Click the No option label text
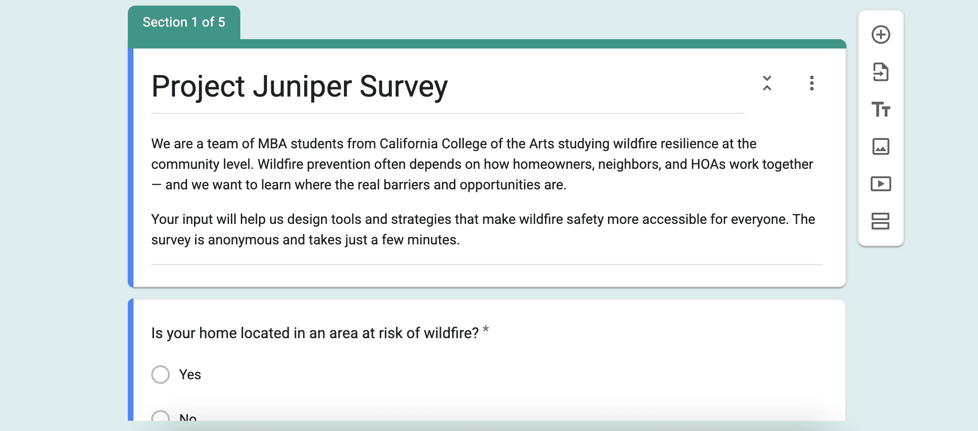 (188, 417)
